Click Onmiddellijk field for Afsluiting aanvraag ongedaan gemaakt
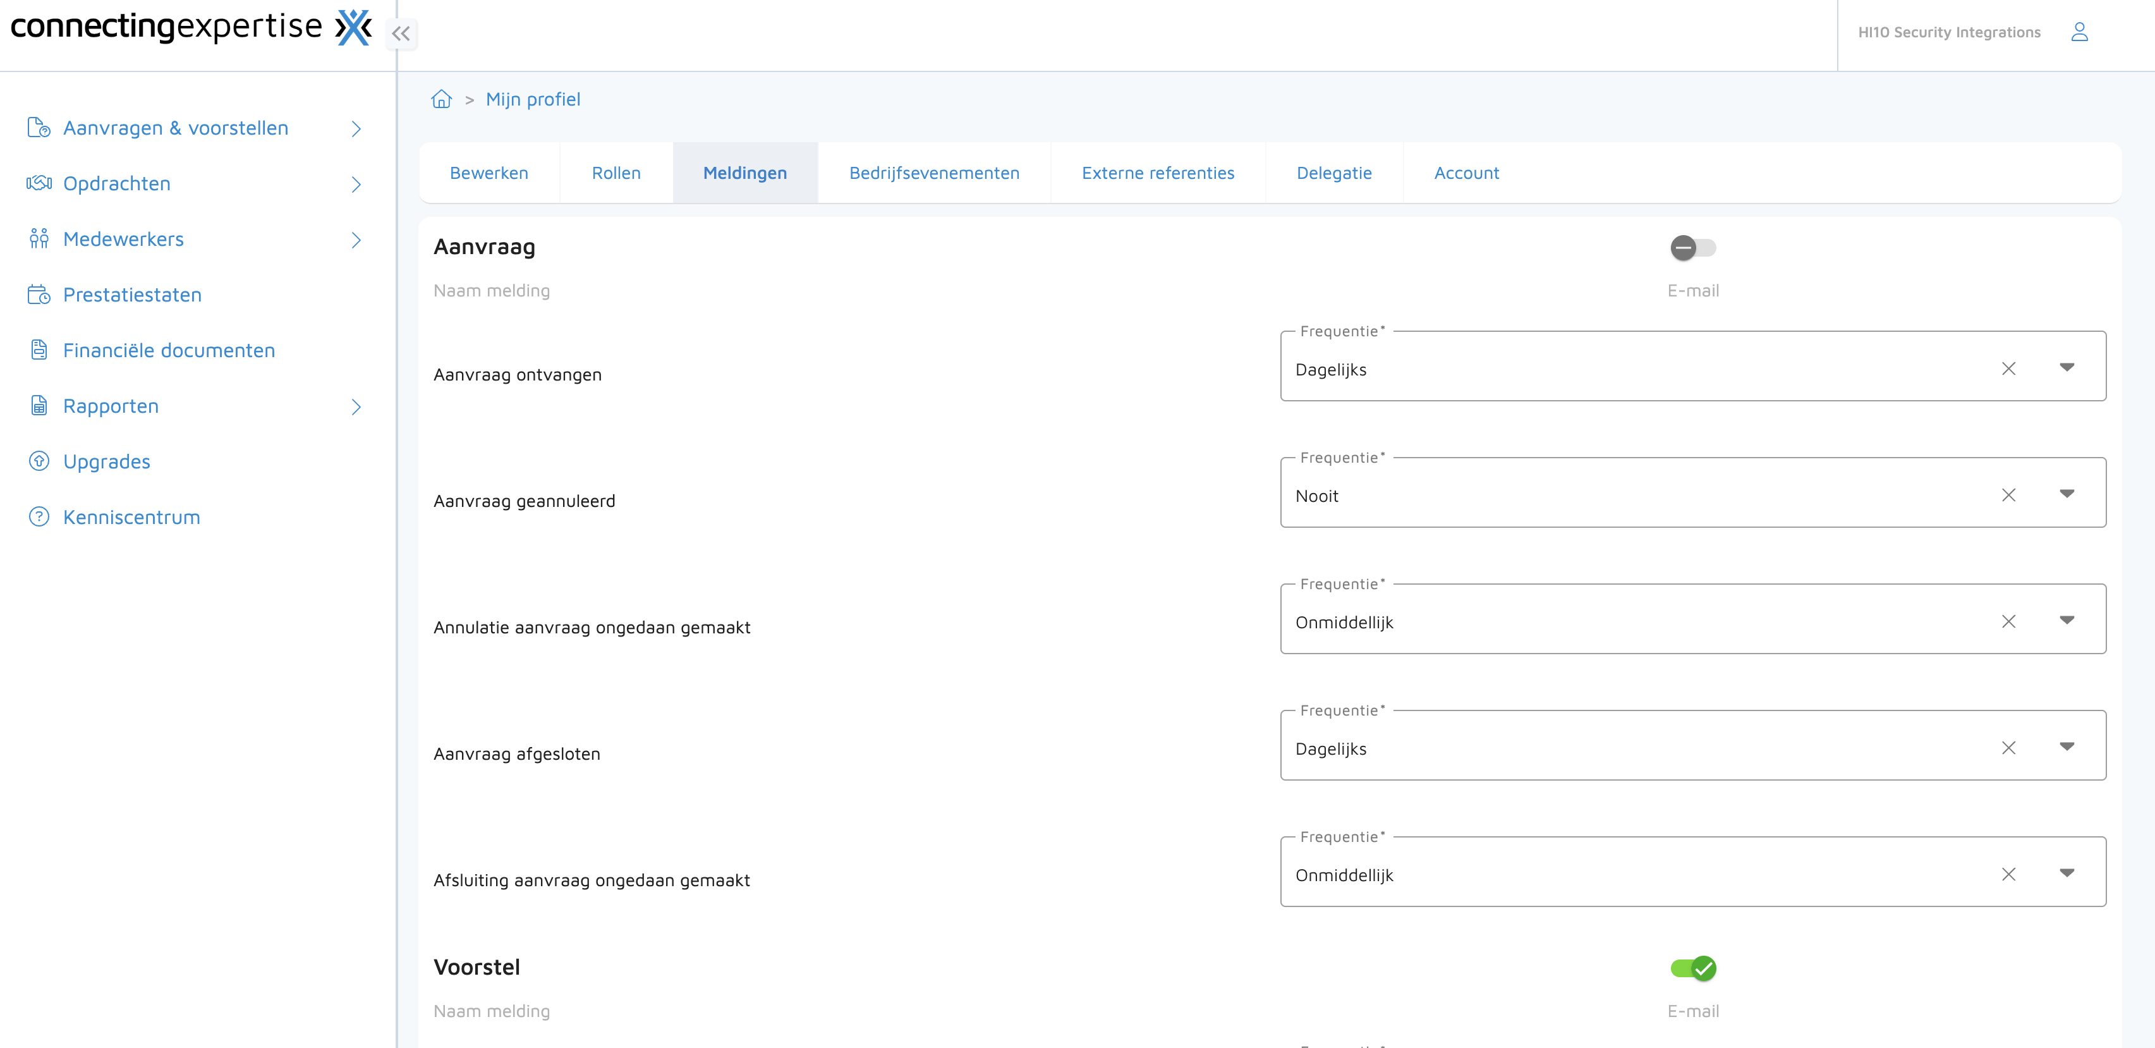 pyautogui.click(x=1693, y=872)
